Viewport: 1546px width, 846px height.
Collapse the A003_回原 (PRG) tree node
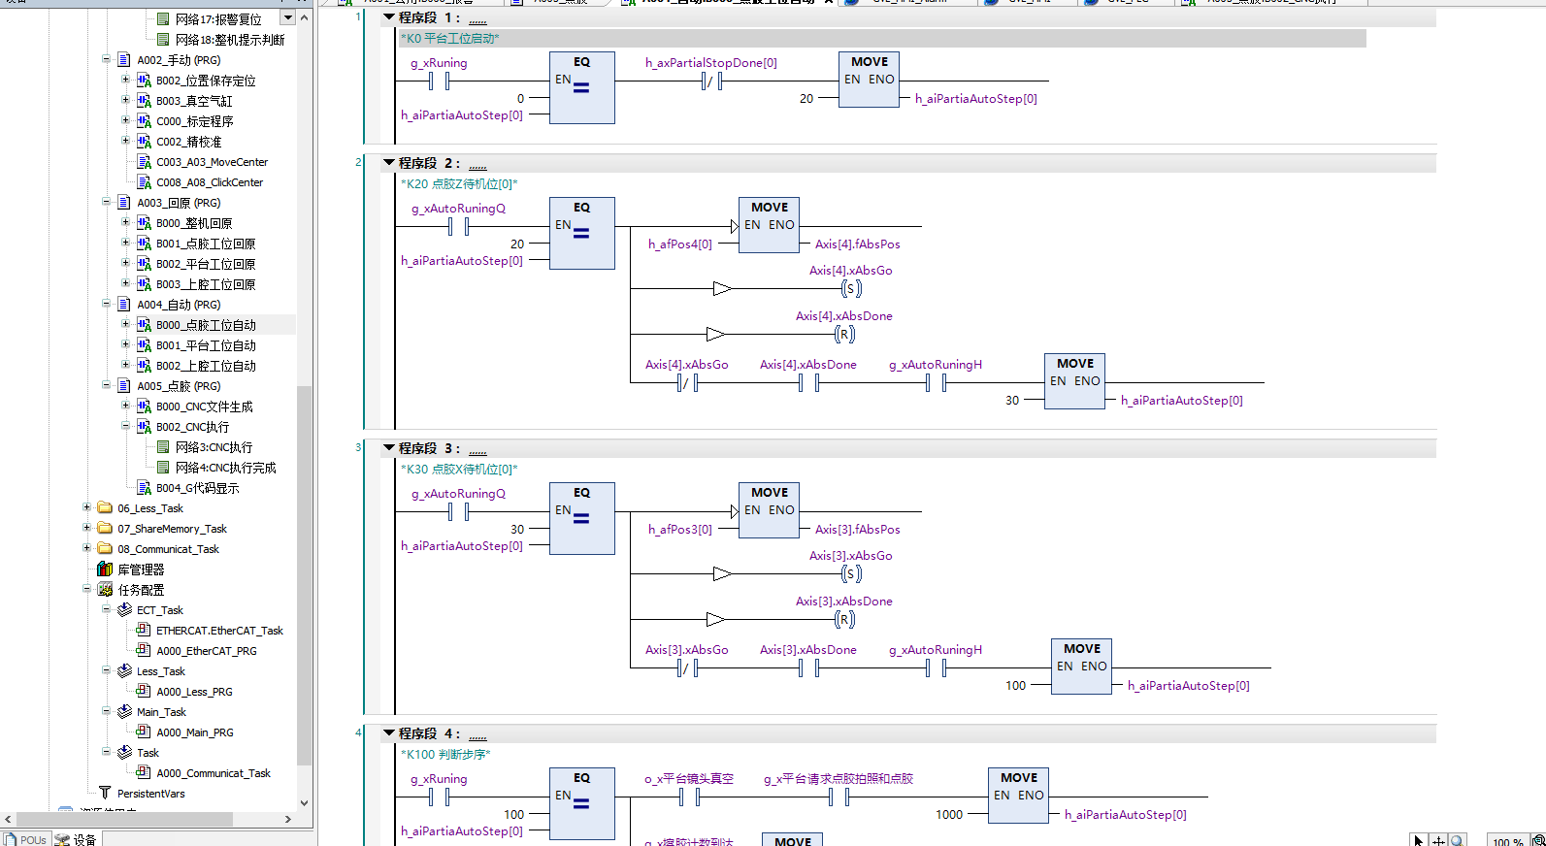(x=106, y=202)
